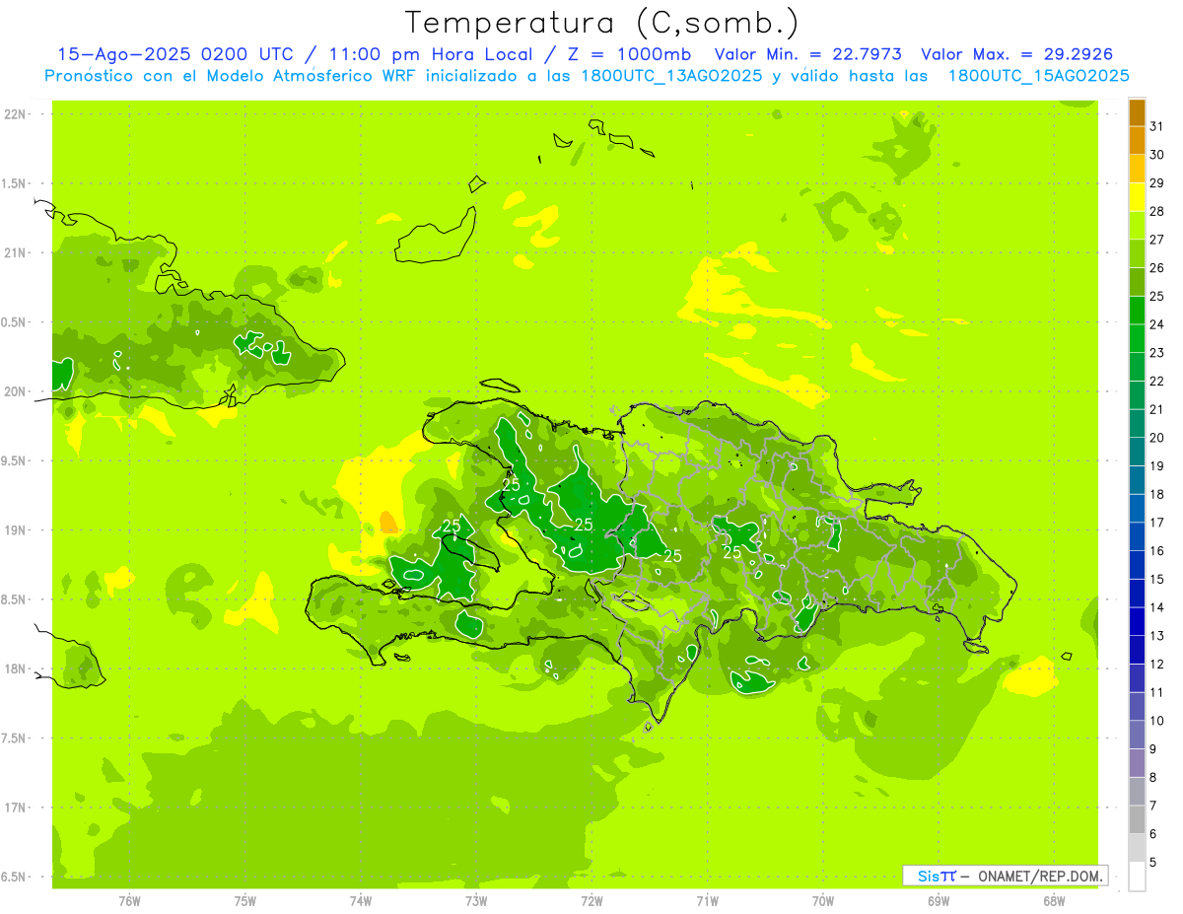Image resolution: width=1183 pixels, height=914 pixels.
Task: Click the "ONAMET/REP.DOM." credit label
Action: pyautogui.click(x=1042, y=876)
